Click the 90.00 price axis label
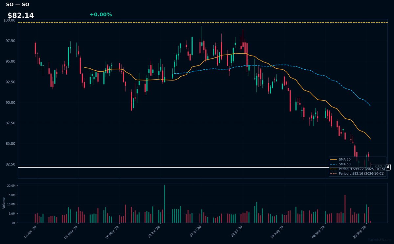Screen dimensions: 394x244 11,103
